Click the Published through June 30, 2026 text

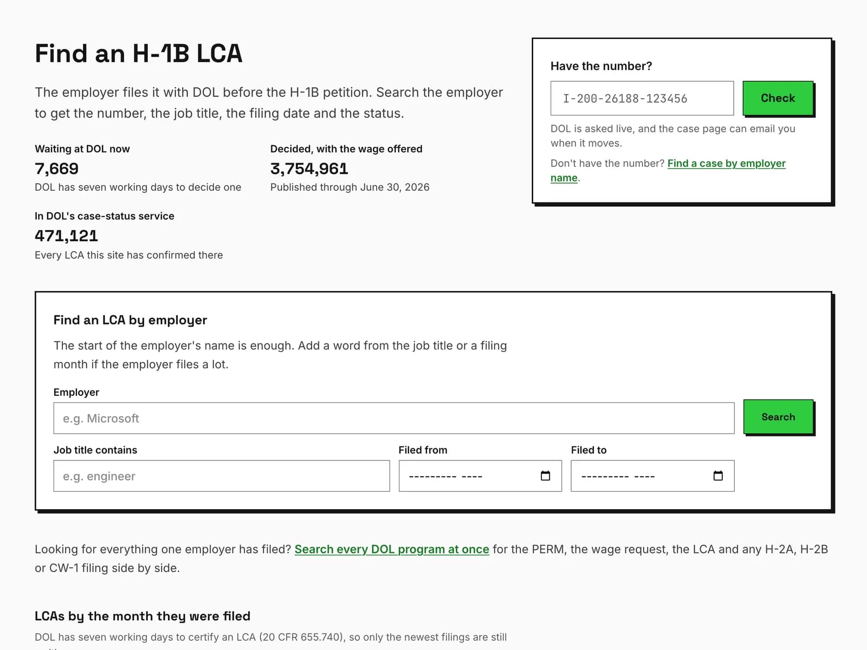coord(350,187)
